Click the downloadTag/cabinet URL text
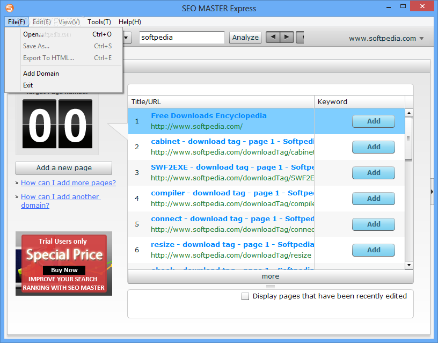The height and width of the screenshot is (343, 438). (x=232, y=152)
